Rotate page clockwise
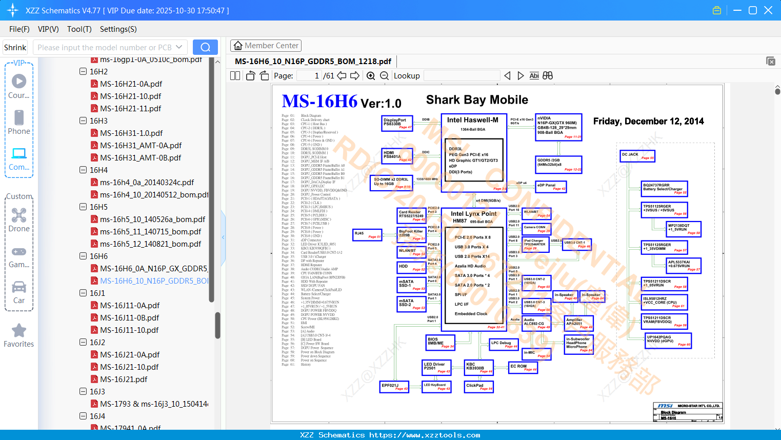The height and width of the screenshot is (440, 781). [264, 75]
